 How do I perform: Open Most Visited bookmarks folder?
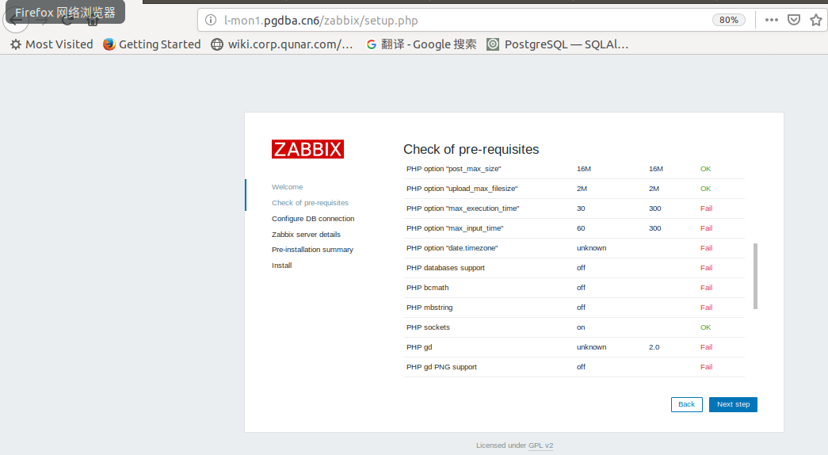(x=52, y=44)
